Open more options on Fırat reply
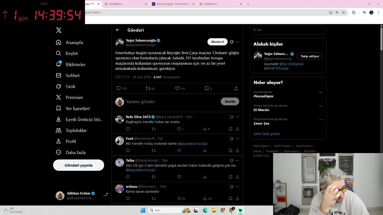Image resolution: width=383 pixels, height=215 pixels. (x=237, y=139)
